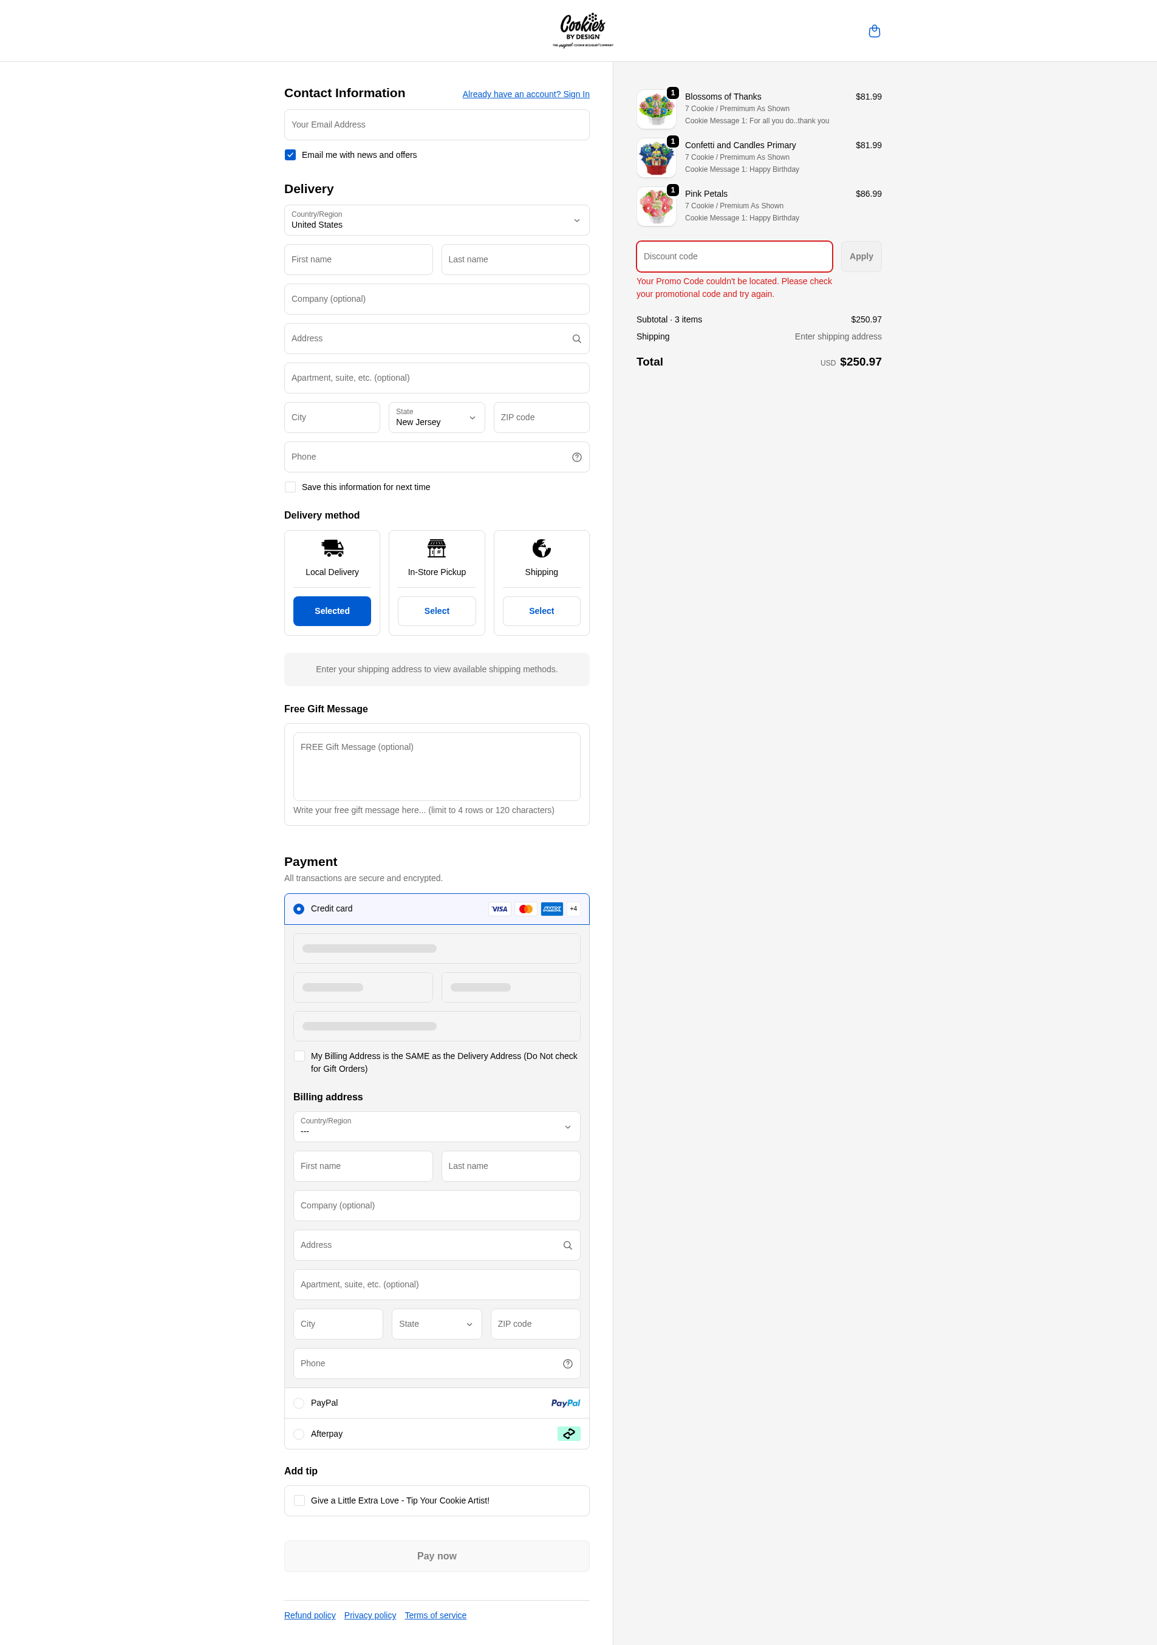
Task: Click the Already have an account Sign In link
Action: coord(526,94)
